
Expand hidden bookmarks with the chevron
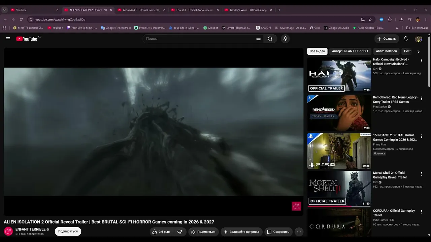pyautogui.click(x=397, y=28)
